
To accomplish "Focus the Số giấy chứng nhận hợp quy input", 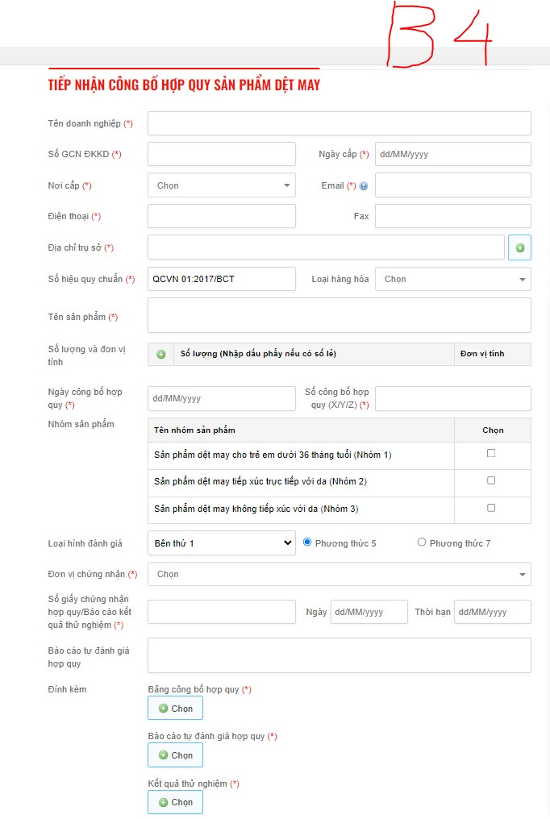I will coord(222,612).
